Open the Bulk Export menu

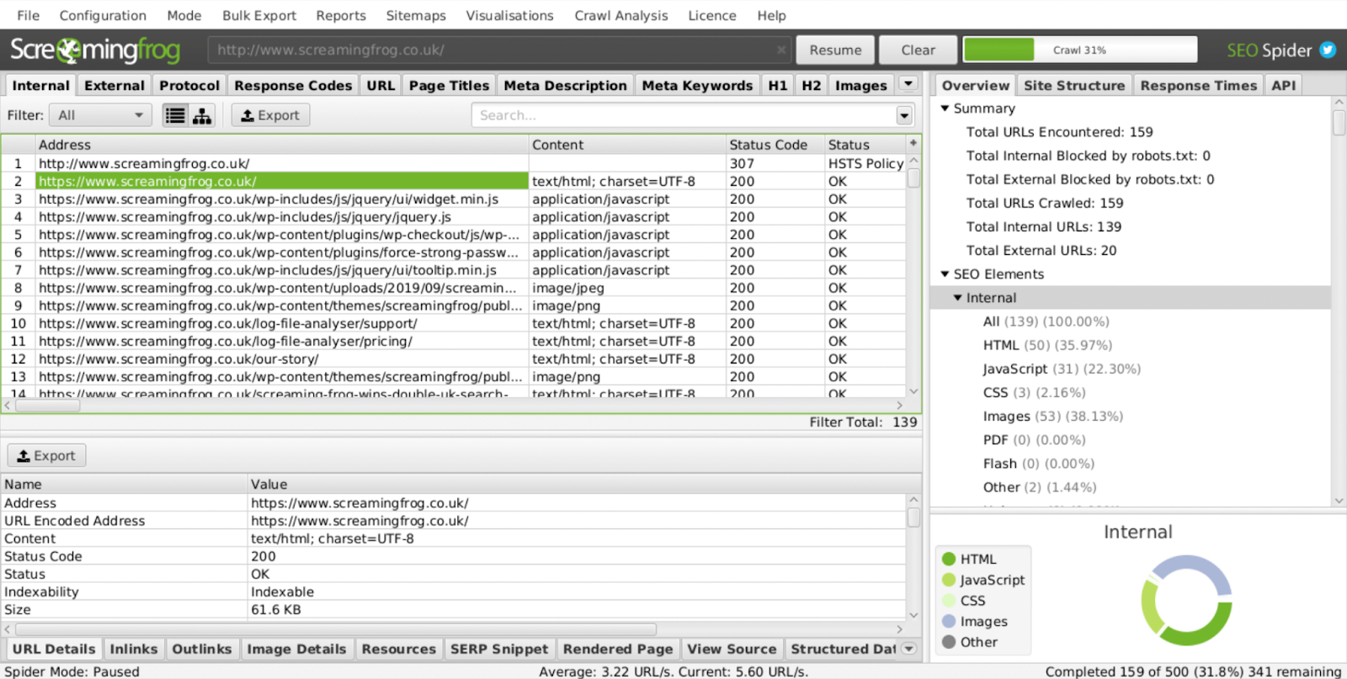pyautogui.click(x=259, y=15)
